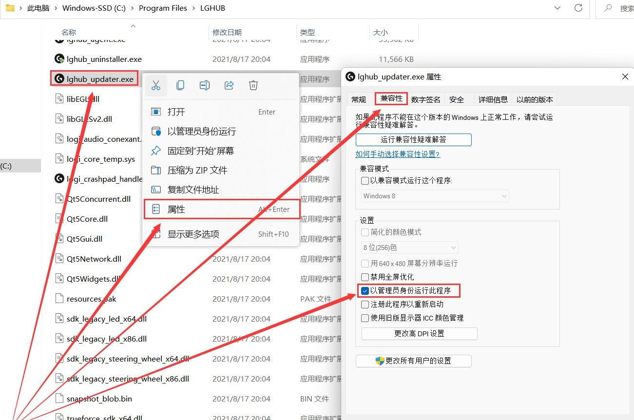Open 如何手动选择兼容性设置 link
Image resolution: width=634 pixels, height=420 pixels.
point(398,154)
